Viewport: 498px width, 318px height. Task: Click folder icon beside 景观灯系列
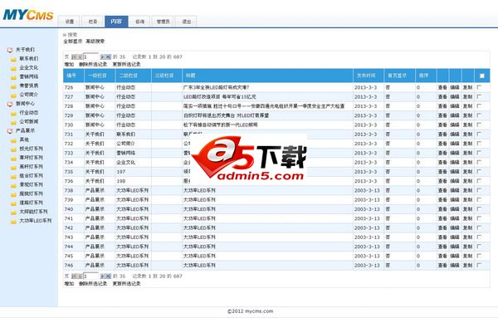[13, 185]
